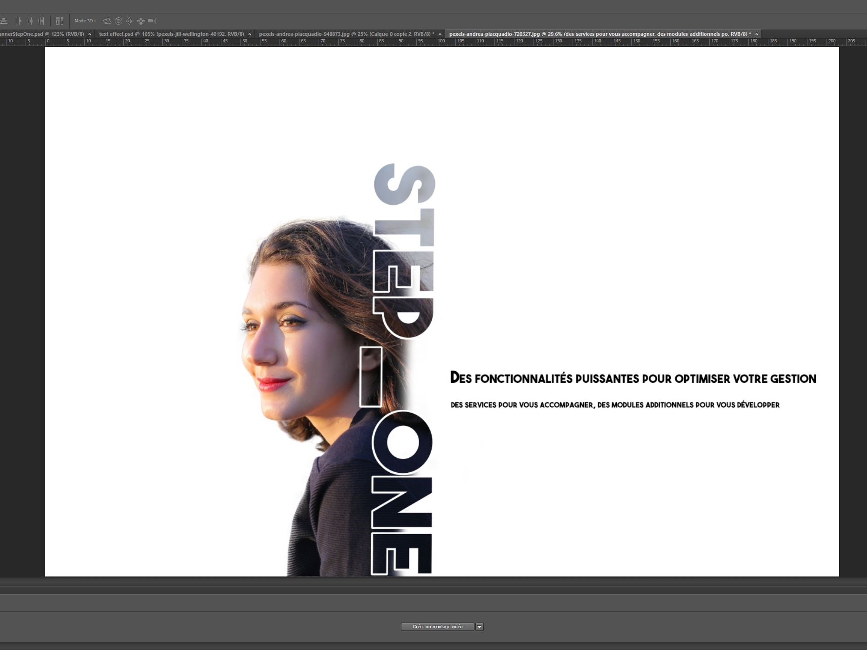This screenshot has width=867, height=650.
Task: Click the auto-align layers icon
Action: pyautogui.click(x=60, y=21)
